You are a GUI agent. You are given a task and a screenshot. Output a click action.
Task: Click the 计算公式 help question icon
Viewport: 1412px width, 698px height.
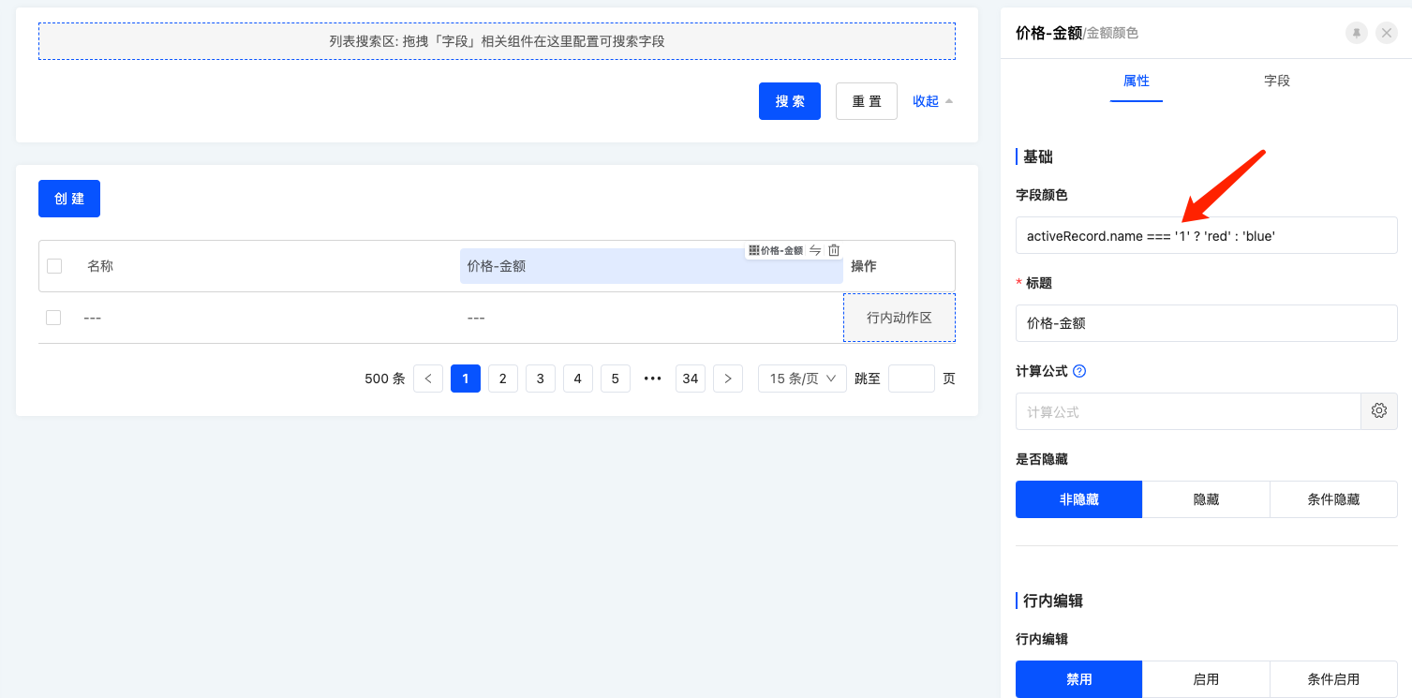[1079, 371]
